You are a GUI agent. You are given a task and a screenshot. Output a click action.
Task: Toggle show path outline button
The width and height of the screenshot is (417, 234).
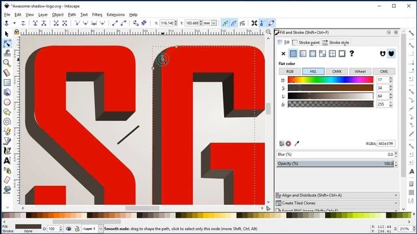coord(271,23)
